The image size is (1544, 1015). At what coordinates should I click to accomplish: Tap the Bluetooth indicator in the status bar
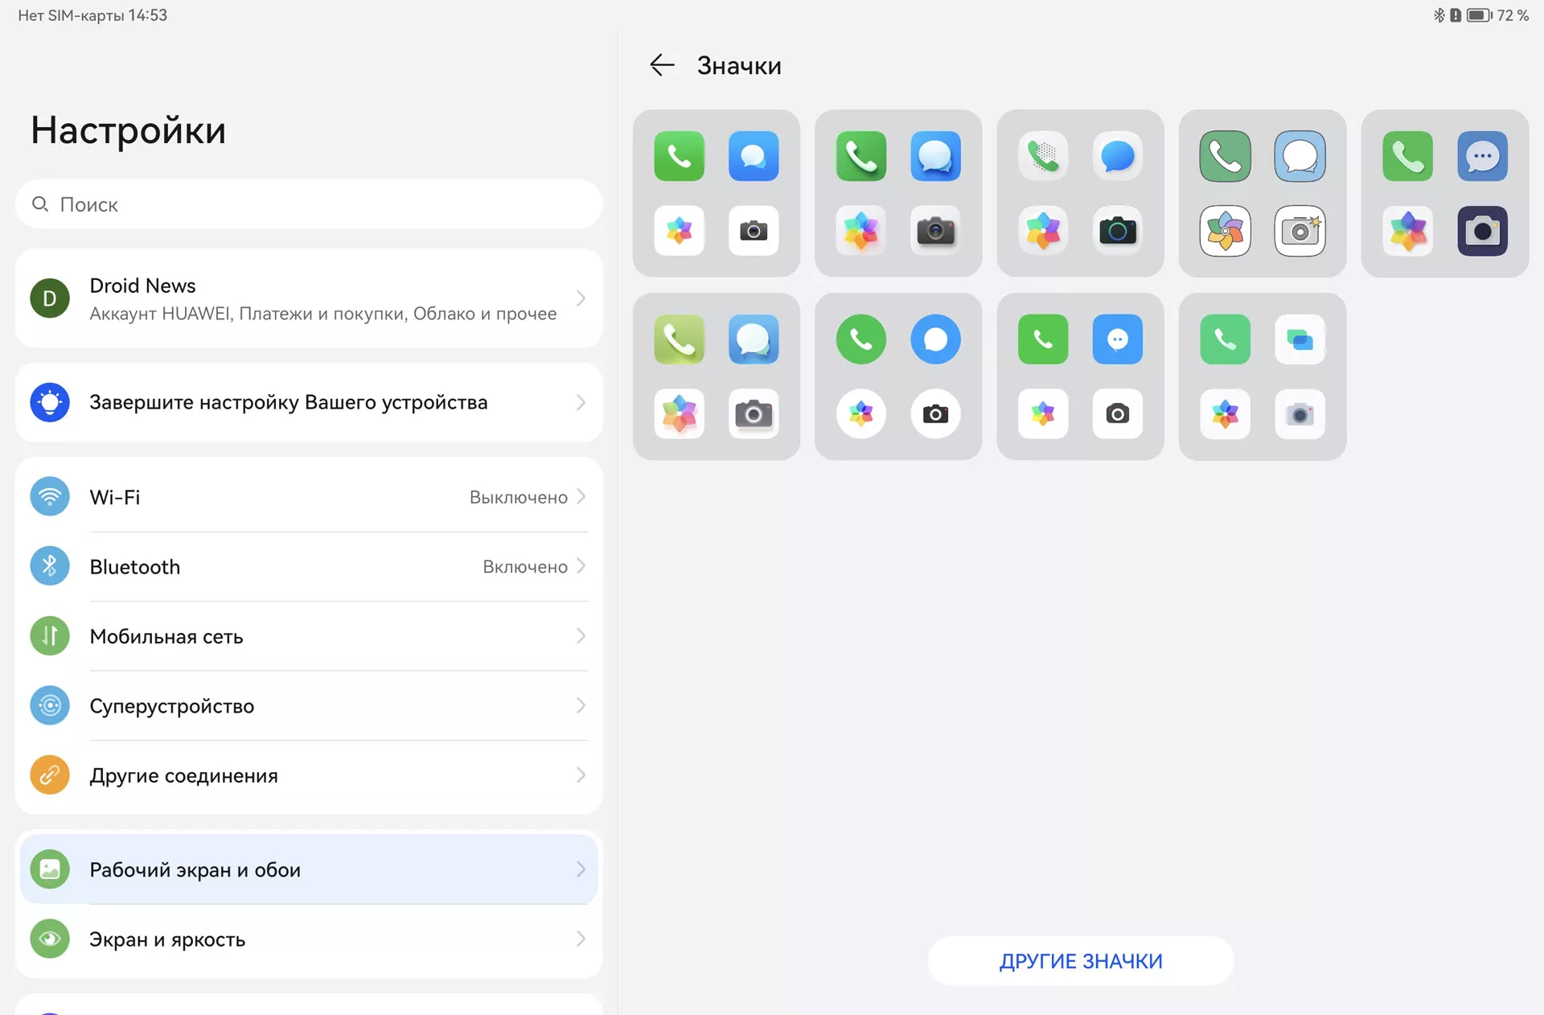pos(1439,15)
